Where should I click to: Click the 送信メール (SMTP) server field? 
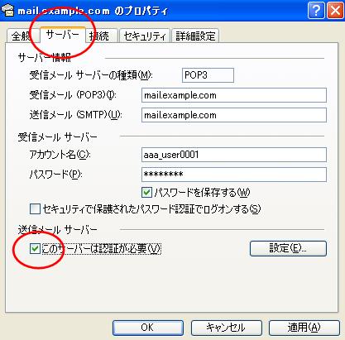[x=234, y=115]
